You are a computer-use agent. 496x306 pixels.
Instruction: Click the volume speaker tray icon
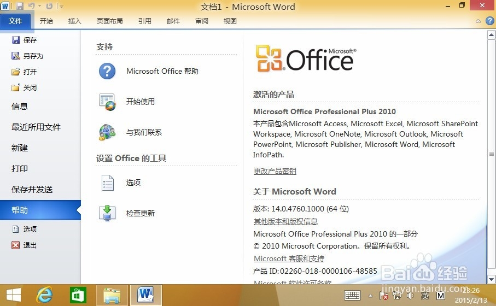[x=411, y=296]
